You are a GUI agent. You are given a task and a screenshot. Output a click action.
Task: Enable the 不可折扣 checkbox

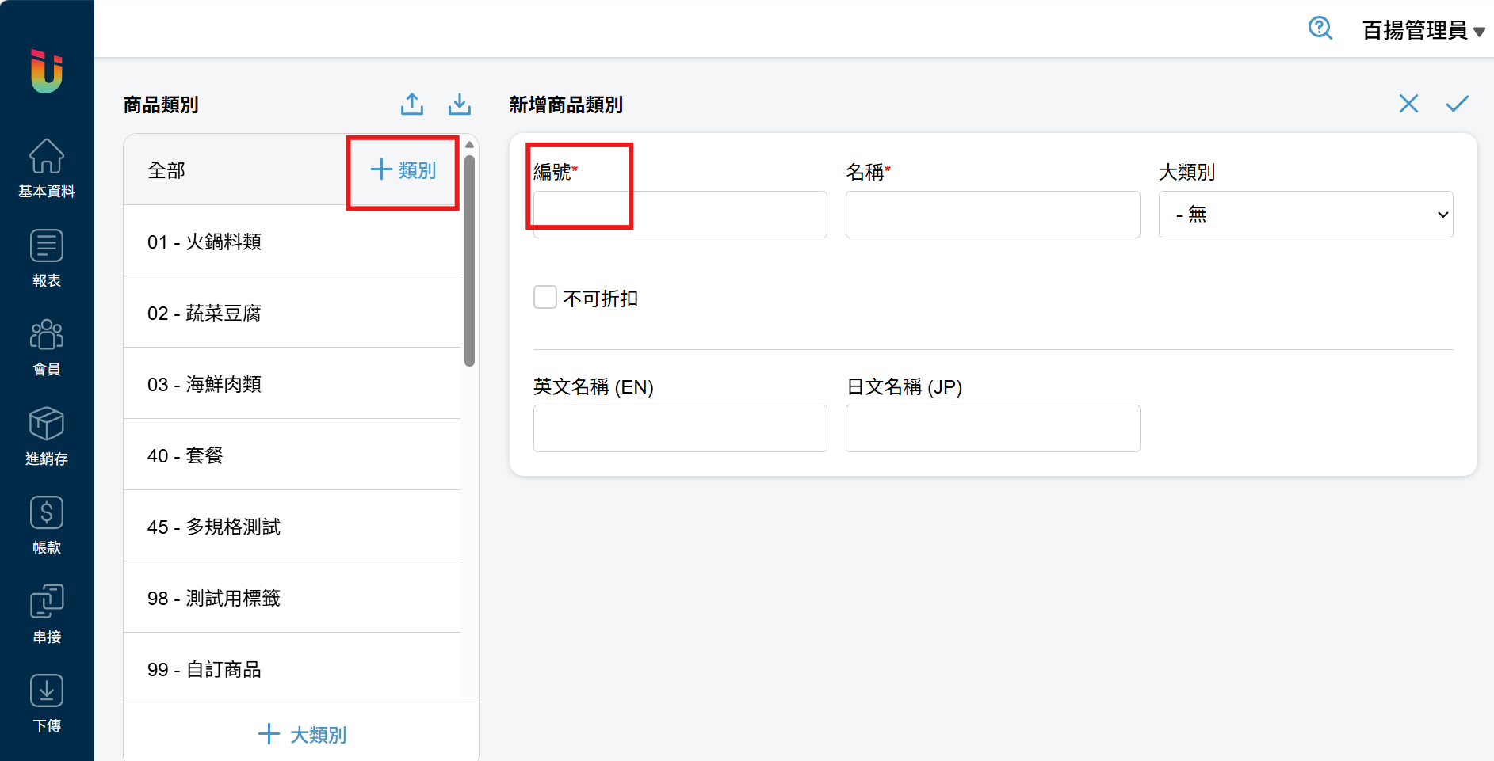point(545,298)
